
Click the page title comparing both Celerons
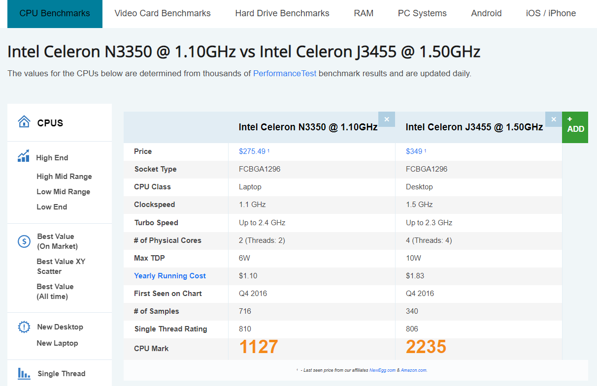coord(244,52)
